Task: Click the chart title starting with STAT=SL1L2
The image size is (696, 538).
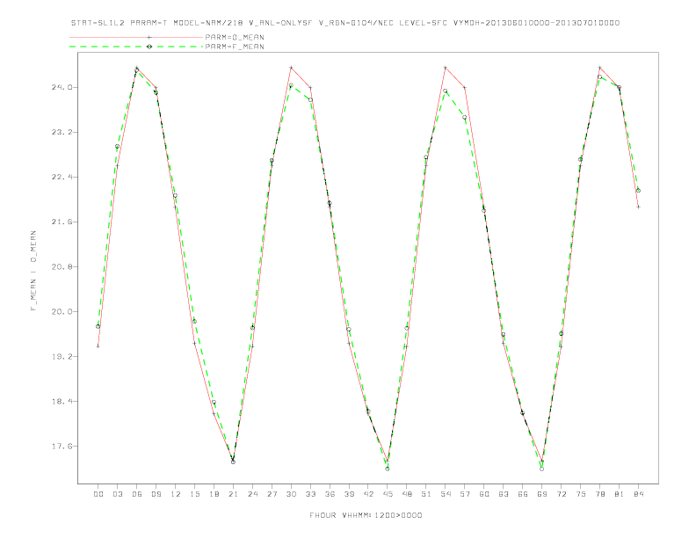Action: pos(344,23)
